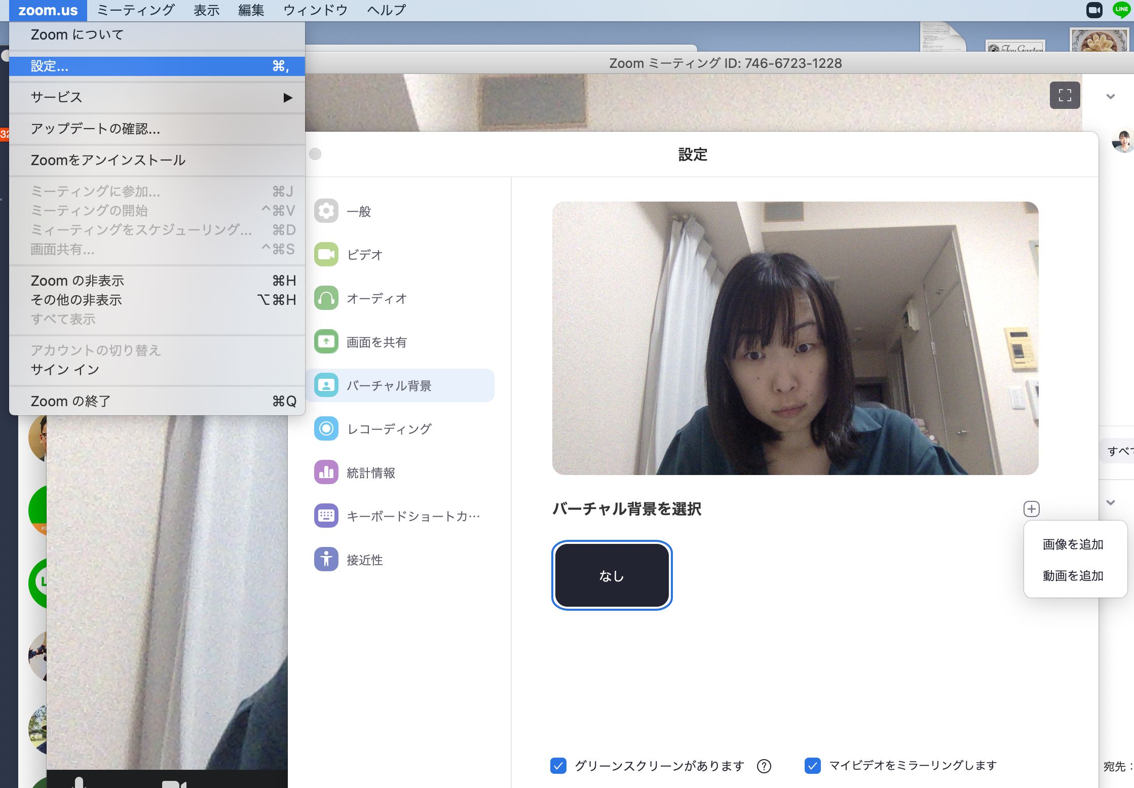Toggle グリーンスクリーンがあります checkbox
This screenshot has height=788, width=1134.
(558, 766)
